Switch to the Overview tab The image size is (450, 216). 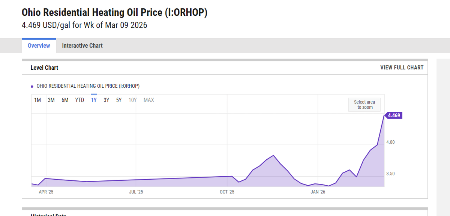tap(39, 45)
